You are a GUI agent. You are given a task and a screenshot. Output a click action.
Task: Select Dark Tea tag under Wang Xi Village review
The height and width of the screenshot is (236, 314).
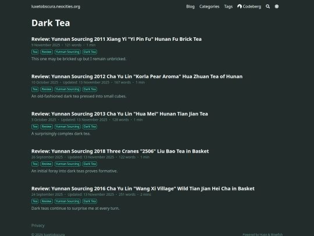90,201
